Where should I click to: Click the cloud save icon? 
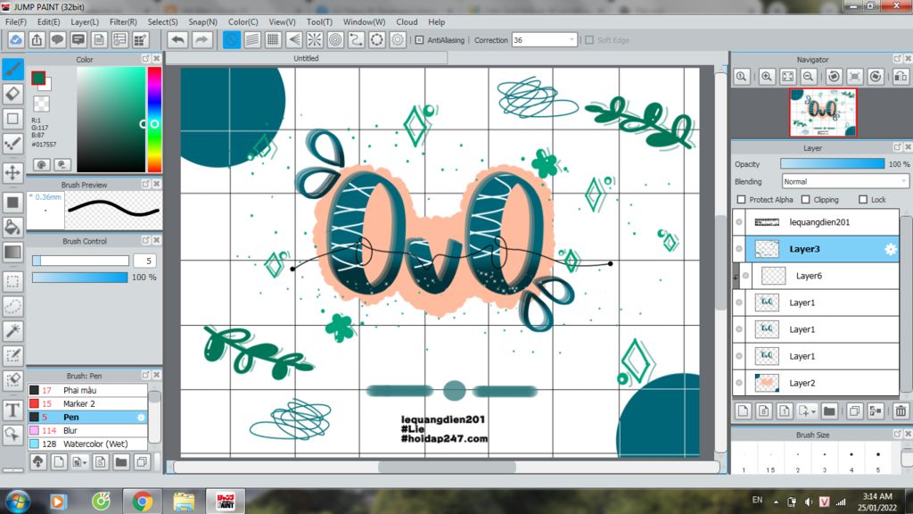click(x=16, y=40)
